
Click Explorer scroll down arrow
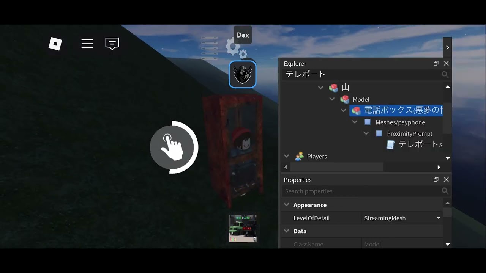pos(448,158)
